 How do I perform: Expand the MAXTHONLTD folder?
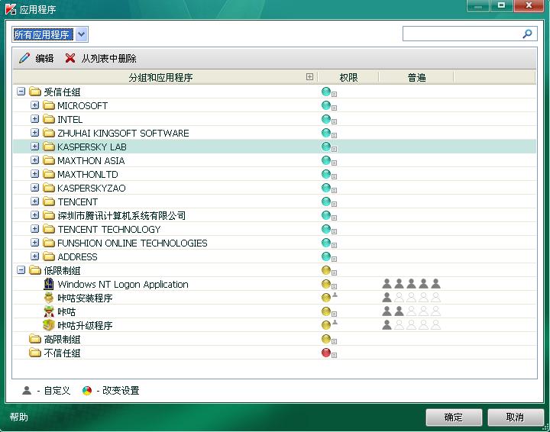click(x=34, y=174)
